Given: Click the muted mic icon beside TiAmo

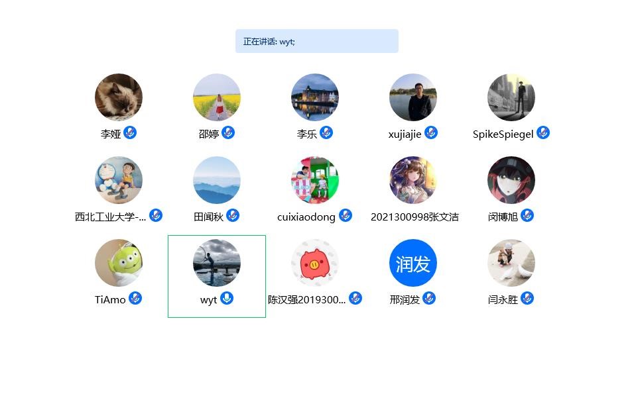Looking at the screenshot, I should [135, 298].
